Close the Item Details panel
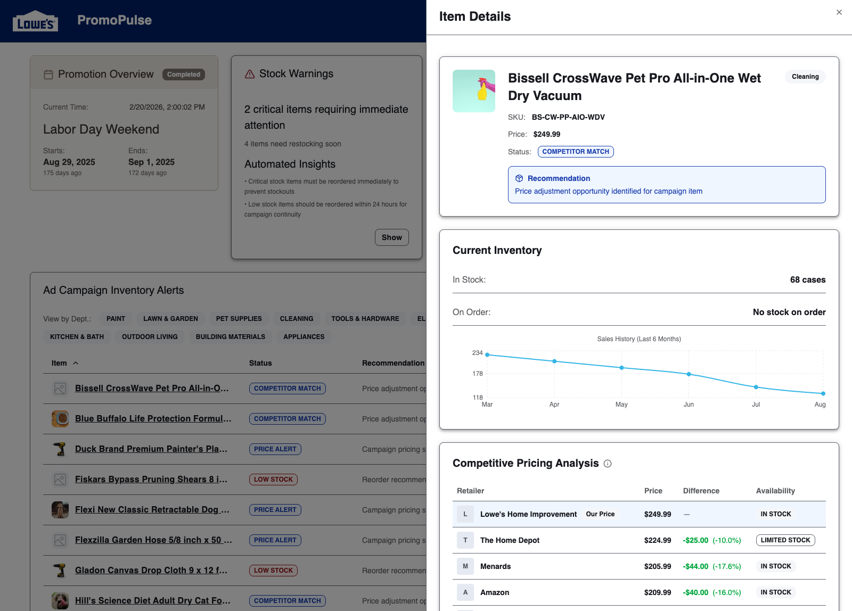The width and height of the screenshot is (852, 611). (839, 12)
